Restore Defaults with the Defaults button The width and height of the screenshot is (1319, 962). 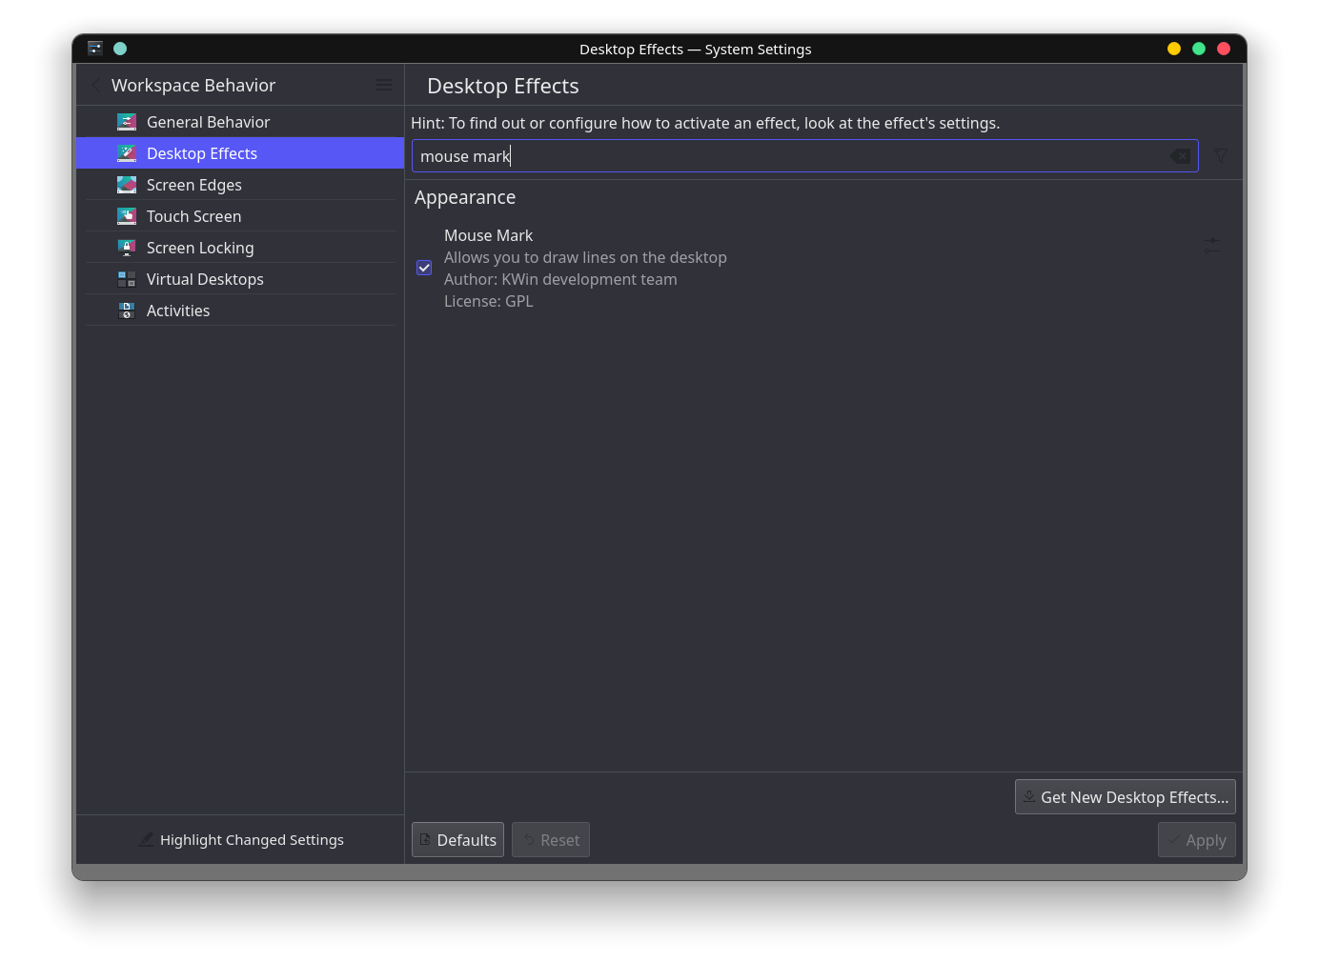(457, 839)
